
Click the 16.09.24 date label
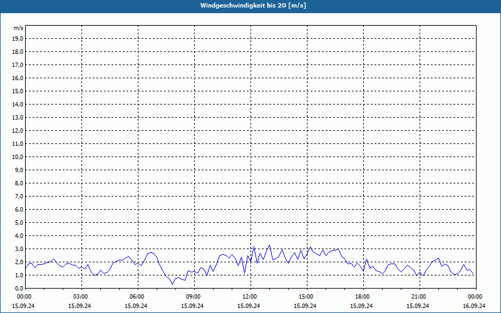474,306
